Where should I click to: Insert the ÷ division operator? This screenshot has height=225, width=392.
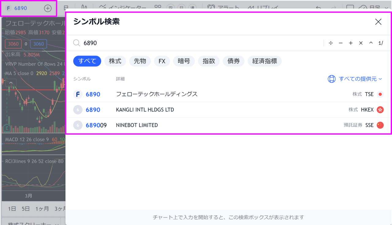point(331,43)
